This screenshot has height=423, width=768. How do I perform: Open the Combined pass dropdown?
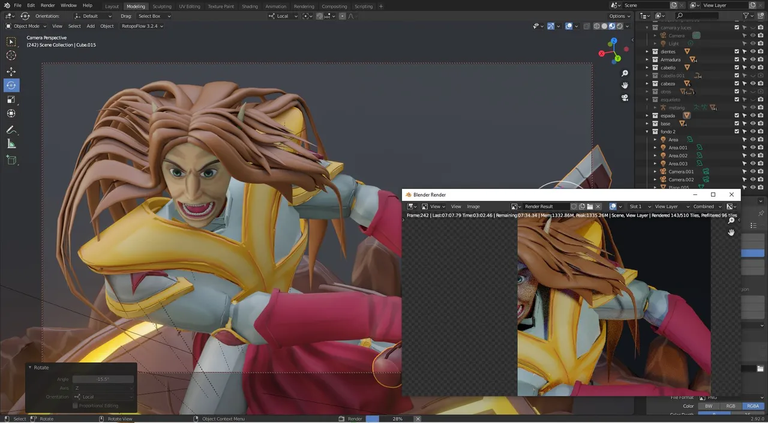click(x=706, y=206)
